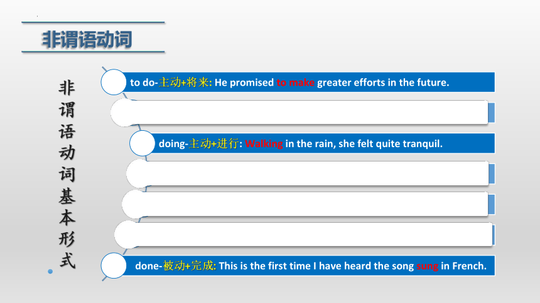Click the red word 'Walking'
The height and width of the screenshot is (303, 540).
pos(264,143)
